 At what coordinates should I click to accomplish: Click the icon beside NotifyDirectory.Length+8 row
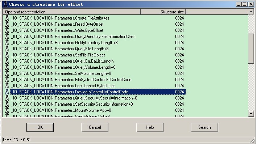(x=7, y=43)
